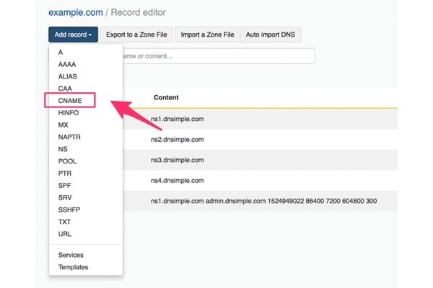Select the PTR menu entry
This screenshot has height=288, width=433.
(86, 174)
